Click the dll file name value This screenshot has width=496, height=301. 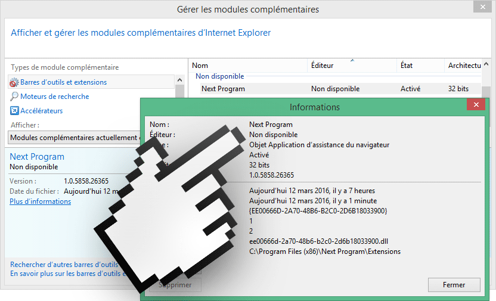[x=318, y=241]
